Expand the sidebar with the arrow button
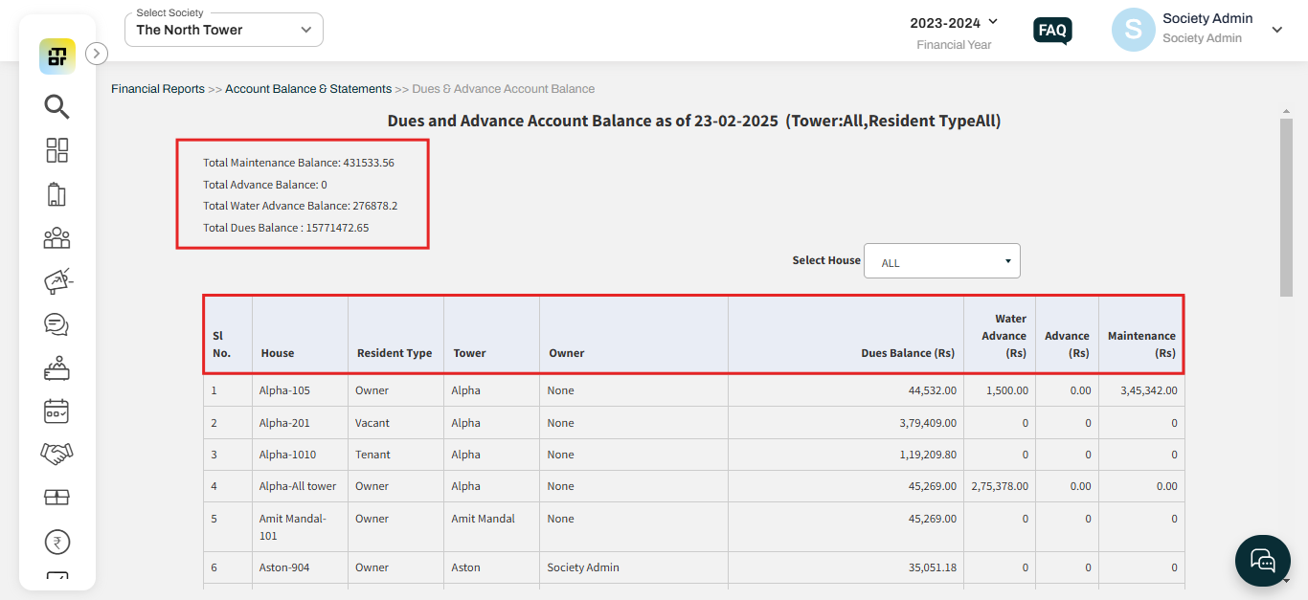This screenshot has height=600, width=1308. [97, 54]
